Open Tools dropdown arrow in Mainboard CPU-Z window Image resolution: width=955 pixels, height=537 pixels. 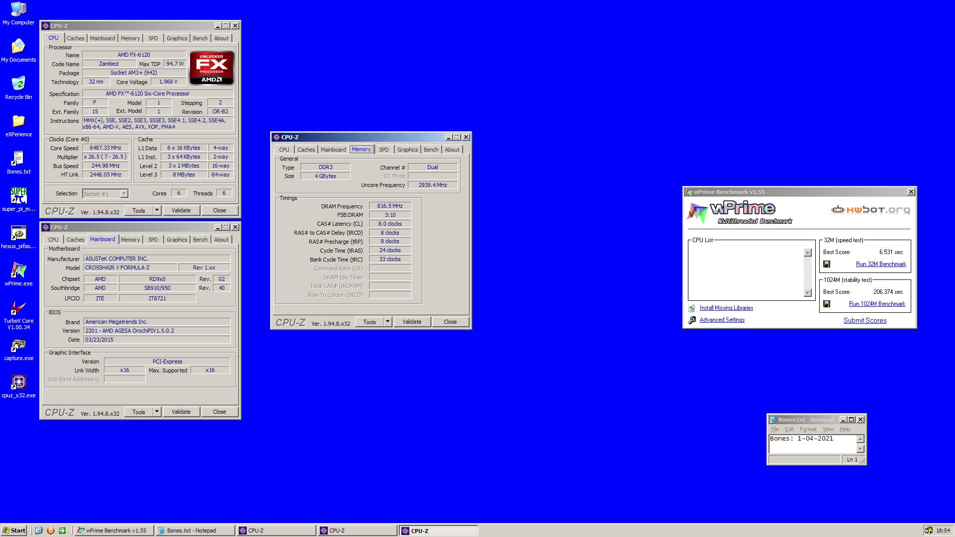coord(157,412)
